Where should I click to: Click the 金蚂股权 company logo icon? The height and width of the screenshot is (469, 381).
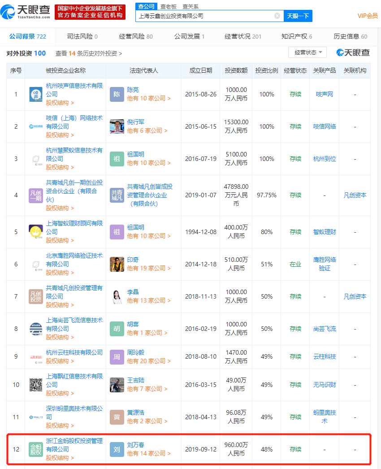[x=36, y=449]
